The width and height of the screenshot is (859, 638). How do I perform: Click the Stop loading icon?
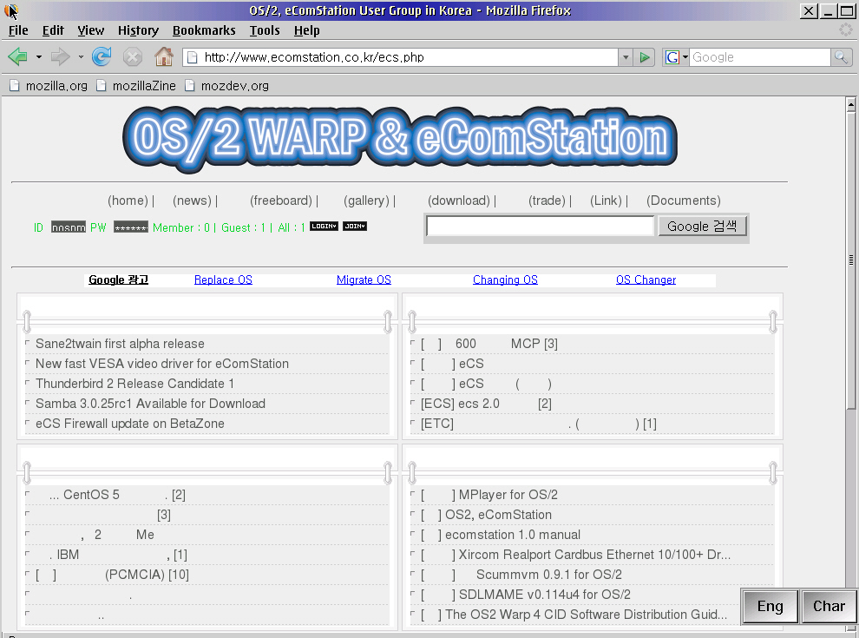tap(133, 56)
